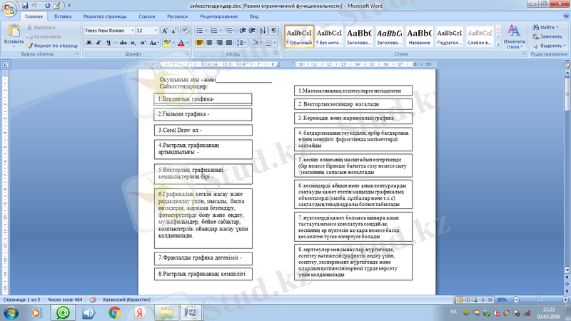Viewport: 571px width, 321px height.
Task: Click the font color swatch button
Action: pyautogui.click(x=182, y=43)
